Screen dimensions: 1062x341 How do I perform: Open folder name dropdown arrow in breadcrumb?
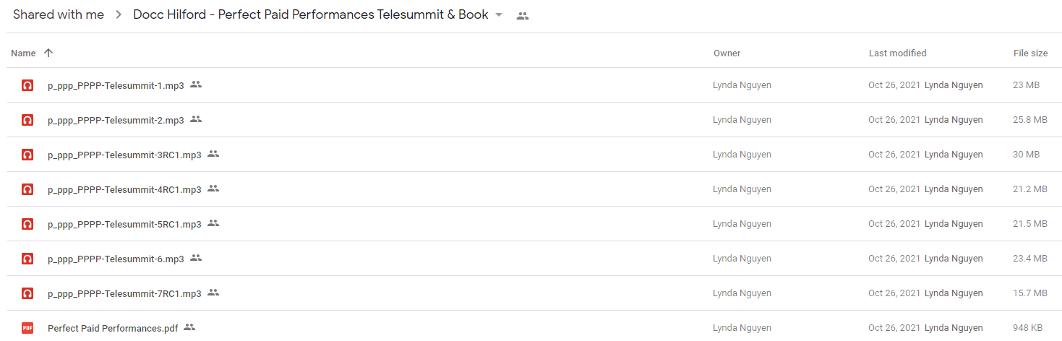tap(499, 15)
